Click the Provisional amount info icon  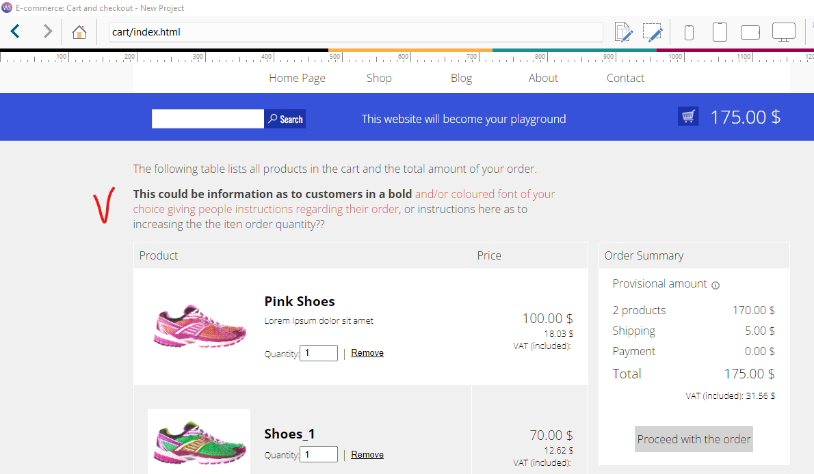tap(715, 285)
